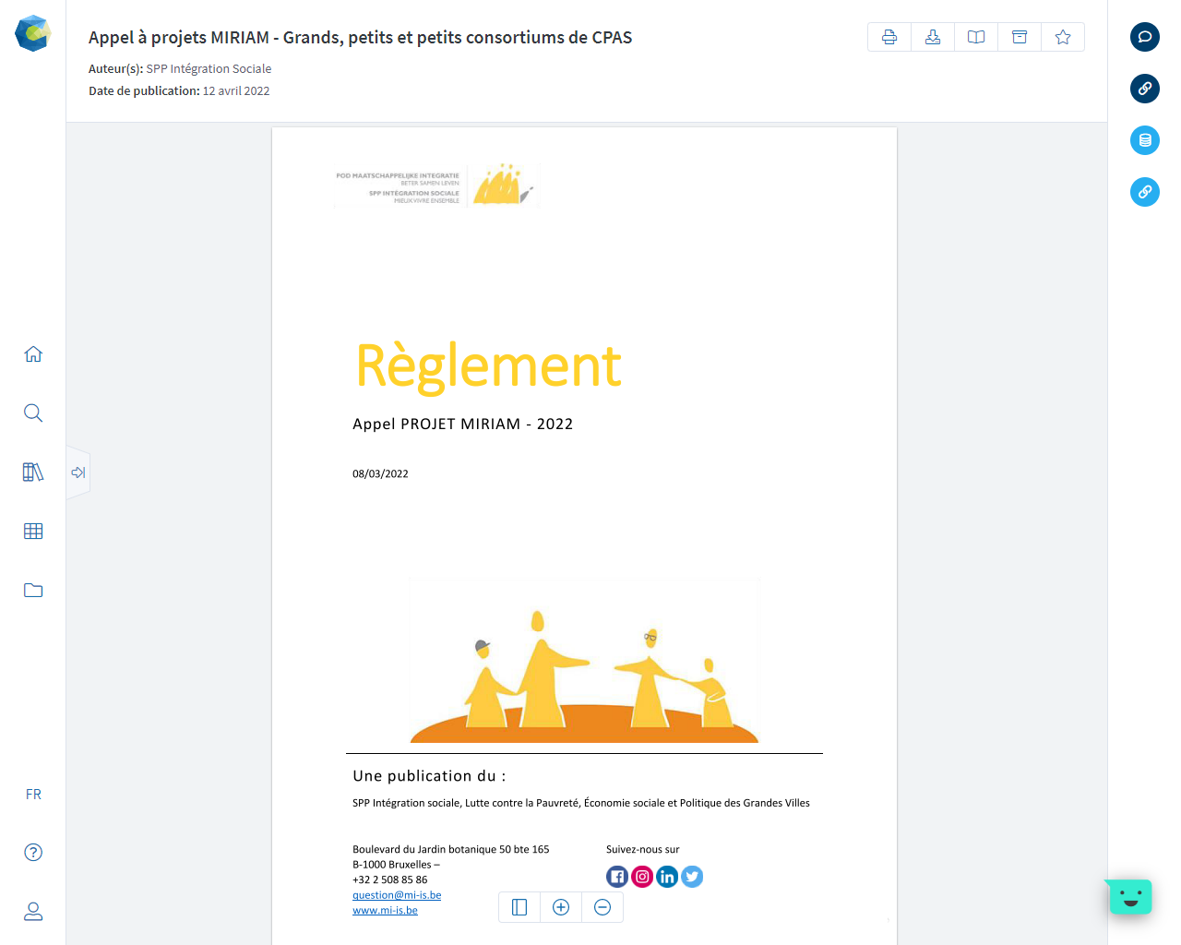Click 'SPP Intégration Sociale' author name

pyautogui.click(x=209, y=68)
